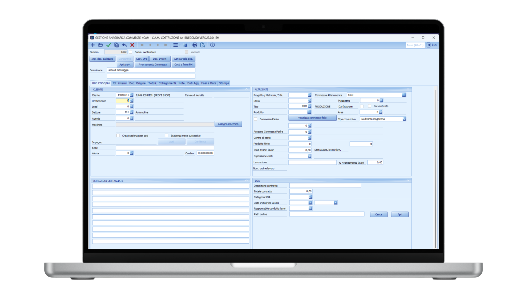Confirm with the green checkmark icon
The width and height of the screenshot is (527, 296).
coord(108,45)
